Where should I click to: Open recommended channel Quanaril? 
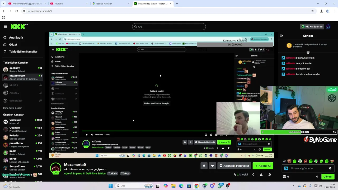(22, 129)
